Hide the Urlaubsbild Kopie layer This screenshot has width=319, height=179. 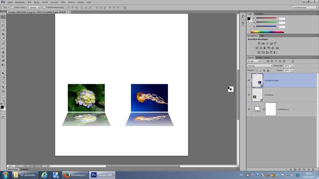point(249,80)
